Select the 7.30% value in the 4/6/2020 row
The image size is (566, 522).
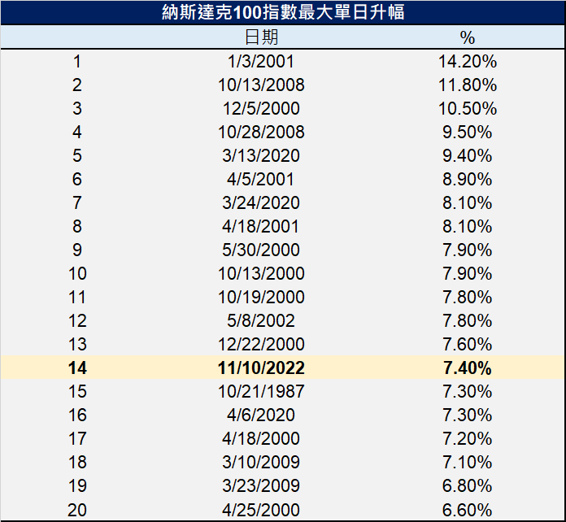[x=468, y=415]
